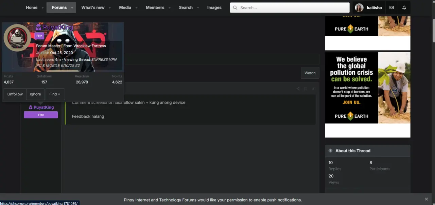Image resolution: width=435 pixels, height=205 pixels.
Task: Expand the Media menu arrow
Action: [x=136, y=8]
